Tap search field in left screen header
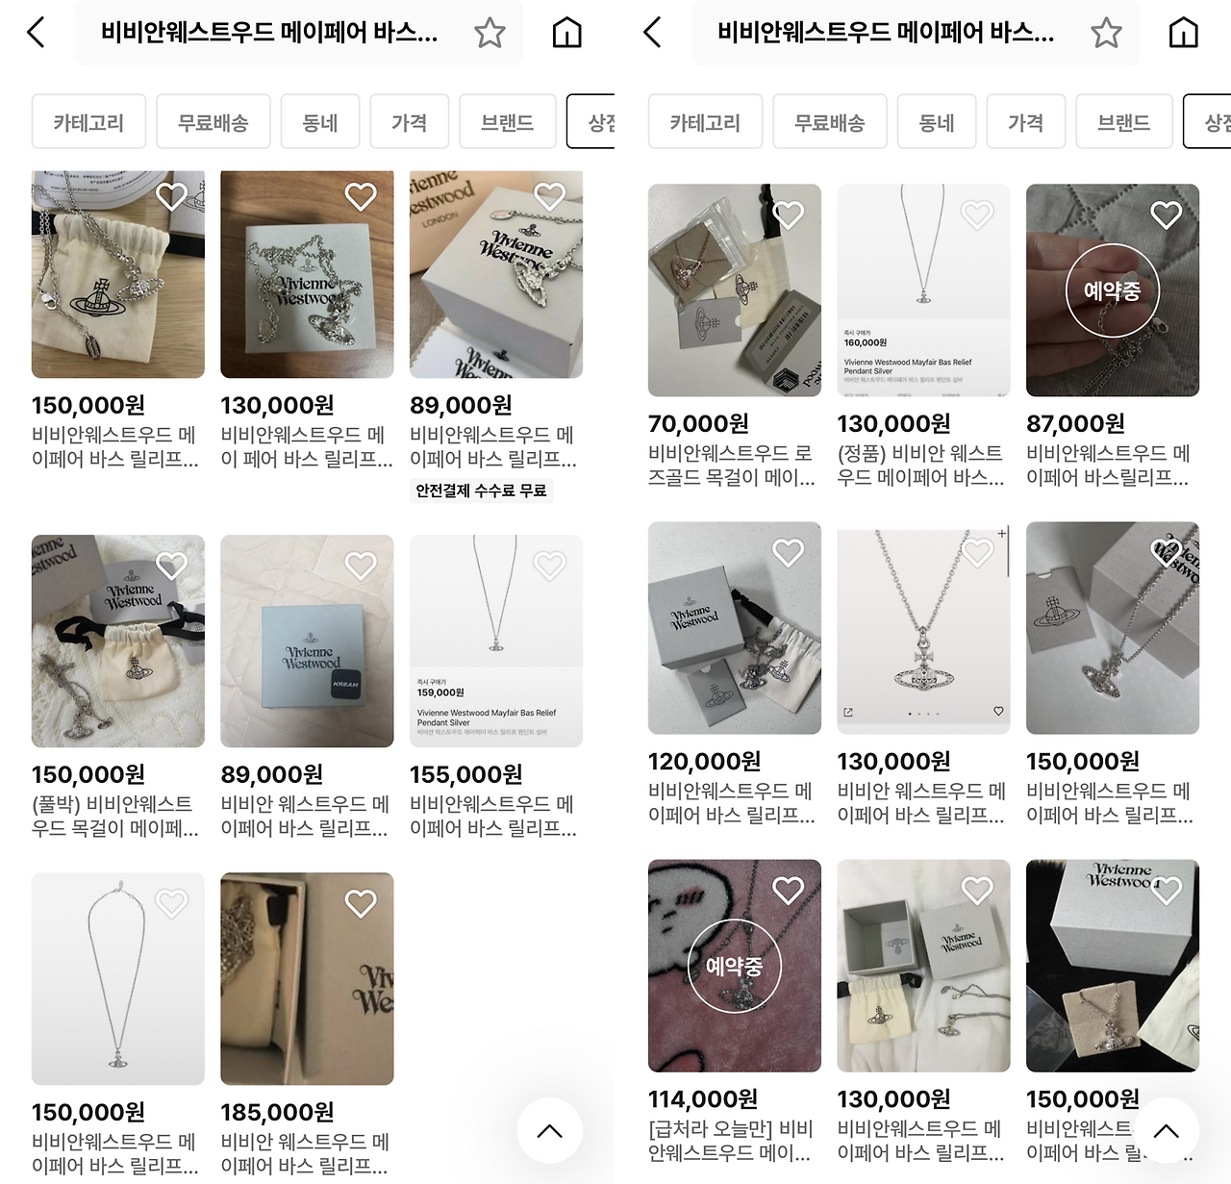 pos(269,33)
